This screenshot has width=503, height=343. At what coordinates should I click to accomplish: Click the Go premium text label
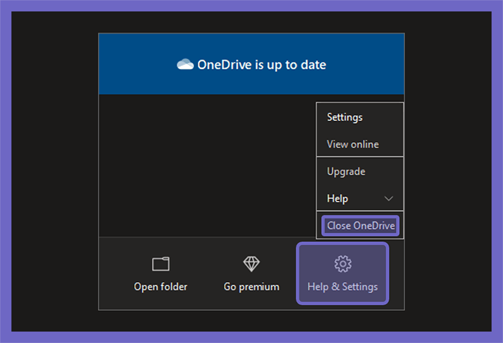(251, 287)
